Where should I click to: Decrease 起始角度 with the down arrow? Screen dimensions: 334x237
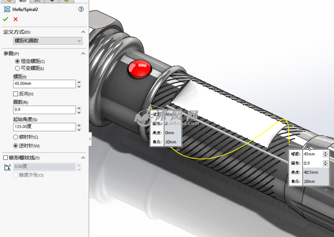coord(79,129)
